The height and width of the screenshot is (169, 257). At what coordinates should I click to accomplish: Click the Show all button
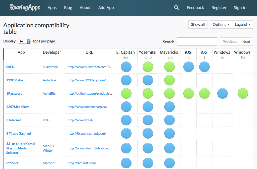[198, 25]
